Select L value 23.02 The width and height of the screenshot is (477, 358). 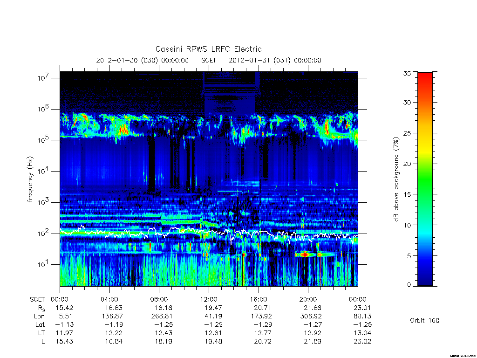coord(362,342)
